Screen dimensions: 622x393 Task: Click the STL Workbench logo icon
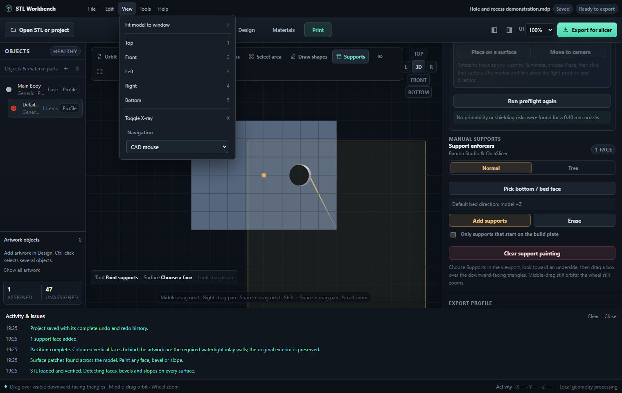click(8, 9)
